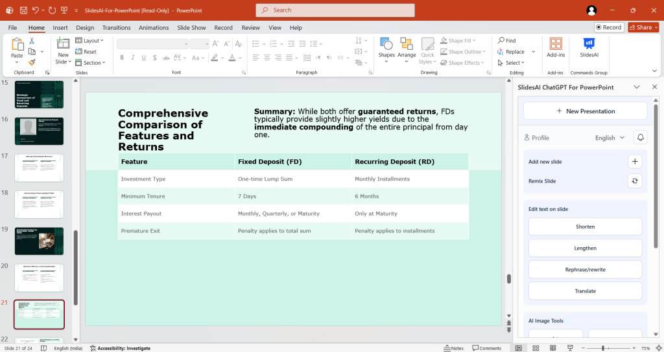Click the New Presentation button
This screenshot has height=352, width=664.
pos(585,111)
